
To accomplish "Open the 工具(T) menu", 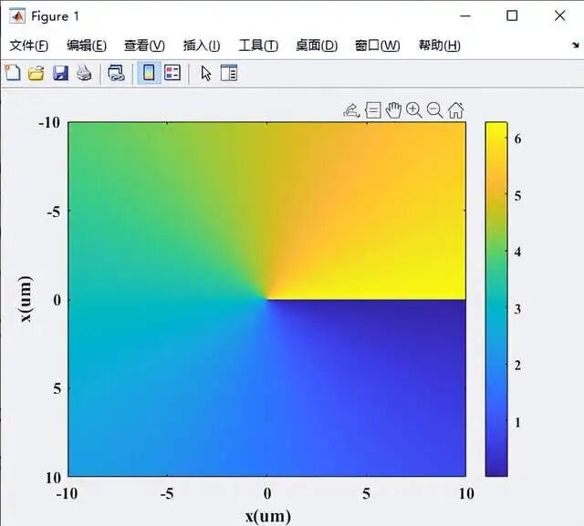I will [257, 46].
